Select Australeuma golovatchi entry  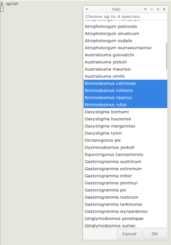pos(125,55)
